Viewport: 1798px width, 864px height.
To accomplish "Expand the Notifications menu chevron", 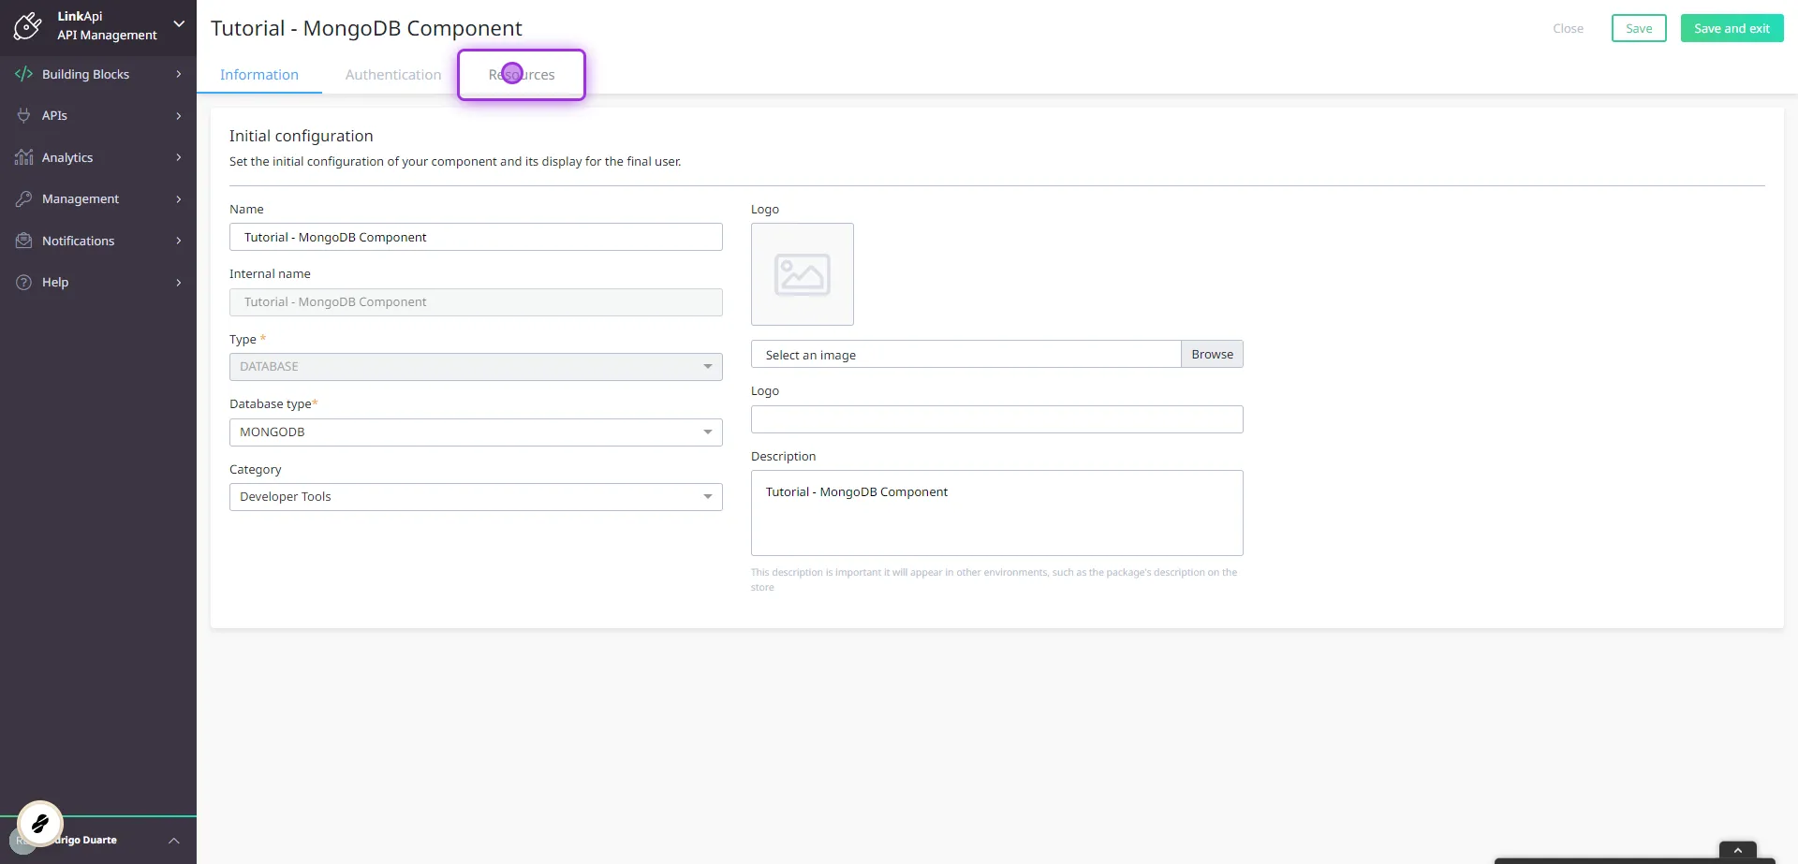I will pyautogui.click(x=179, y=241).
